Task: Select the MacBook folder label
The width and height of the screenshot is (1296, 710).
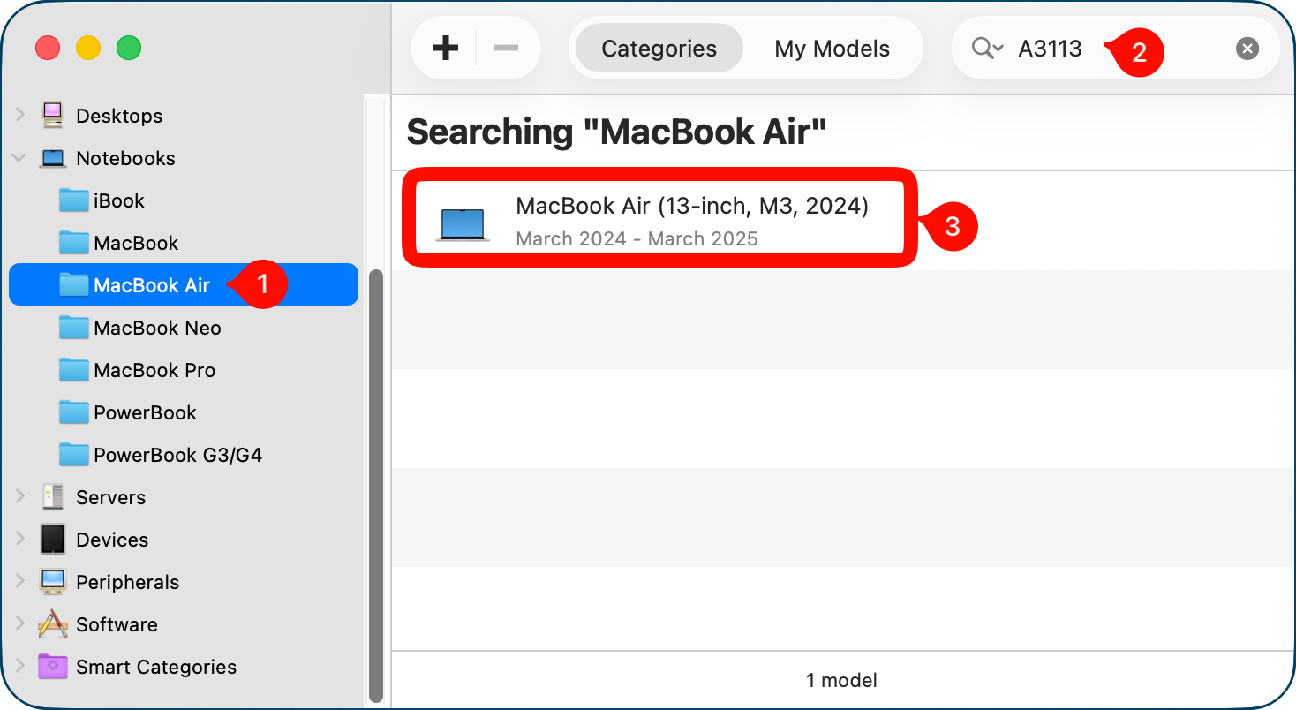Action: pyautogui.click(x=136, y=243)
